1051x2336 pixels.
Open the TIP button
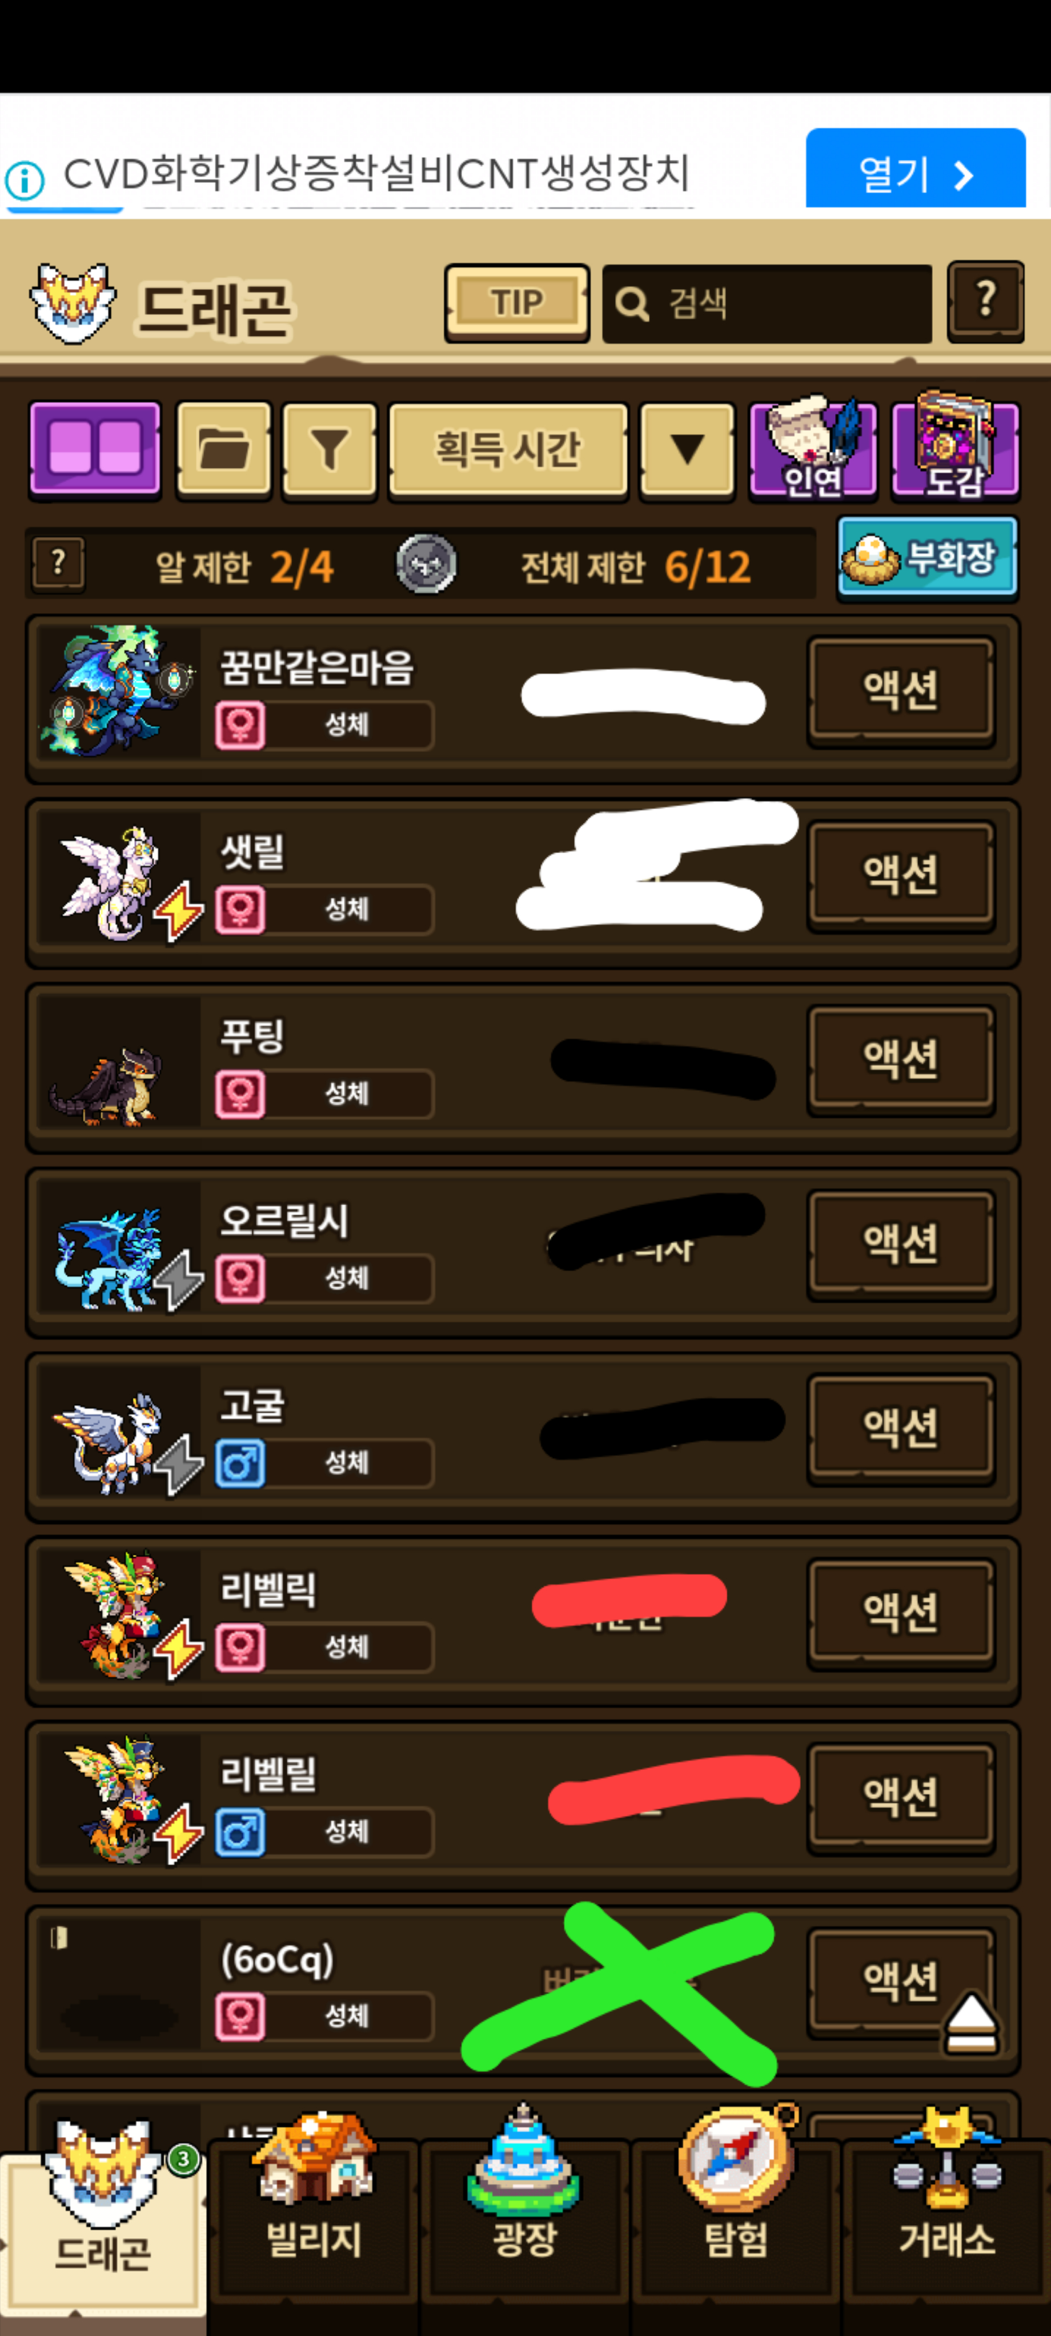517,303
